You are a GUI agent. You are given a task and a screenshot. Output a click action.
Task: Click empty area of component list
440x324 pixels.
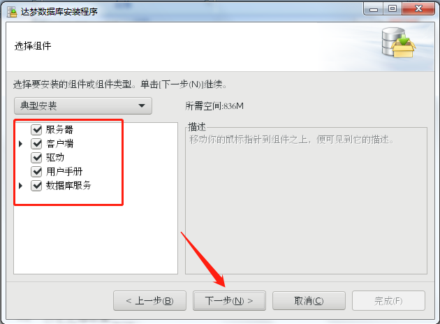96,238
